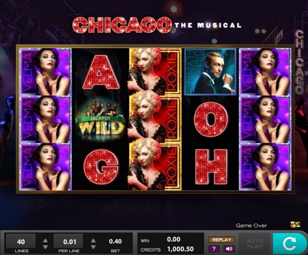308x255 pixels.
Task: Increase the per line bet with up arrow
Action: 94,240
